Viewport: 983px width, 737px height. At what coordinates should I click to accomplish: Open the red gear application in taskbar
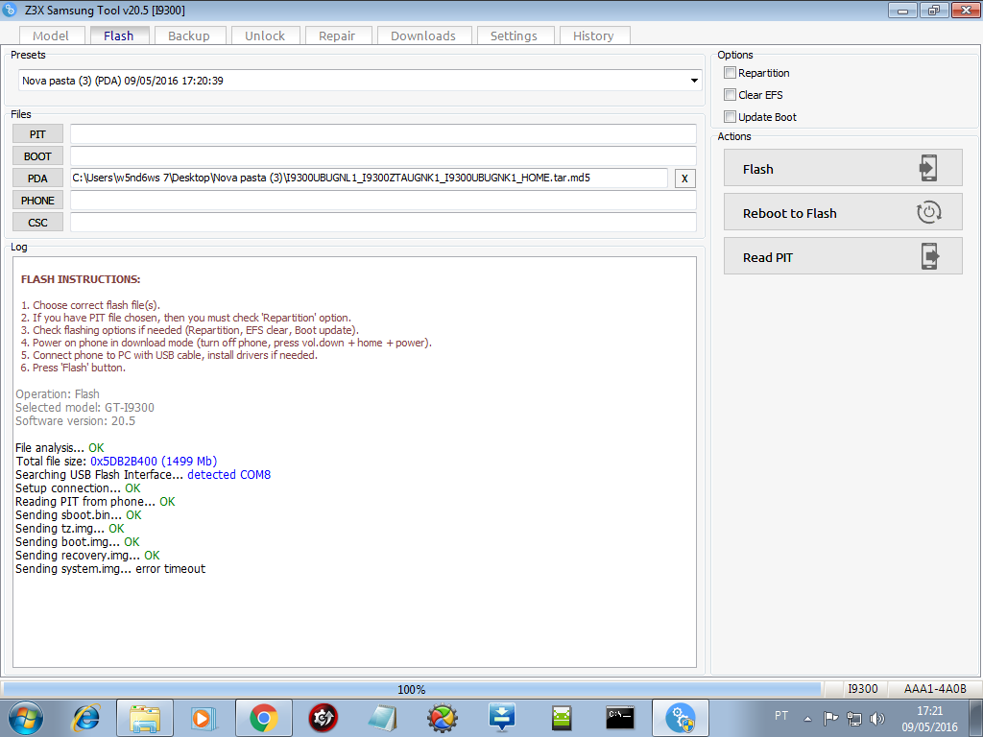coord(324,718)
